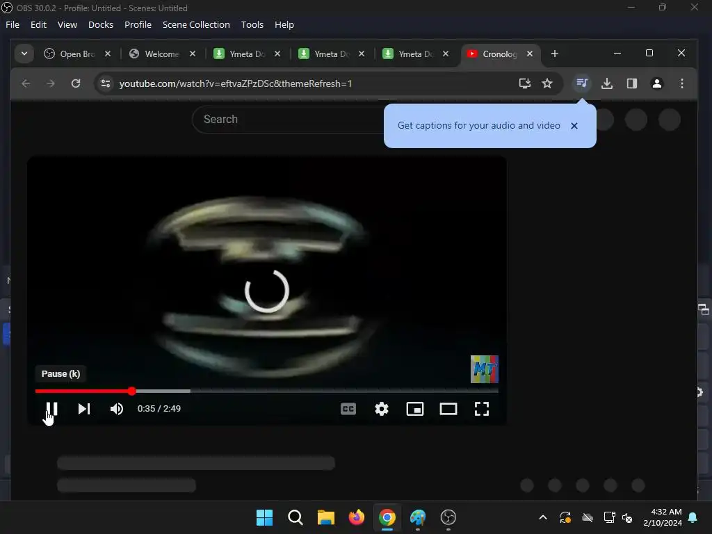Click the update sync tray icon

click(x=565, y=517)
